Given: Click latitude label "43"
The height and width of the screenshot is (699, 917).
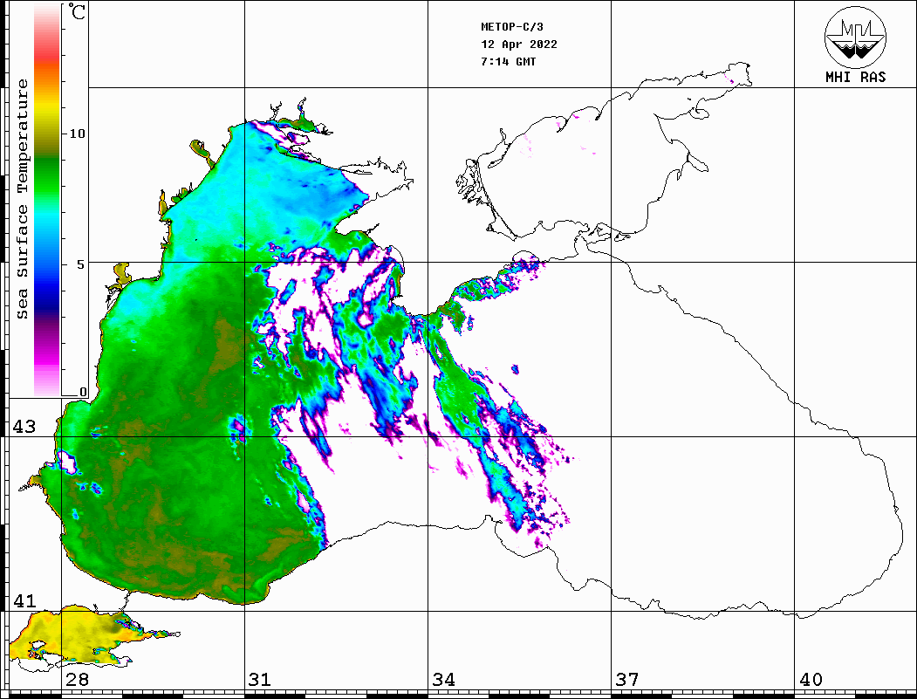Looking at the screenshot, I should [24, 427].
